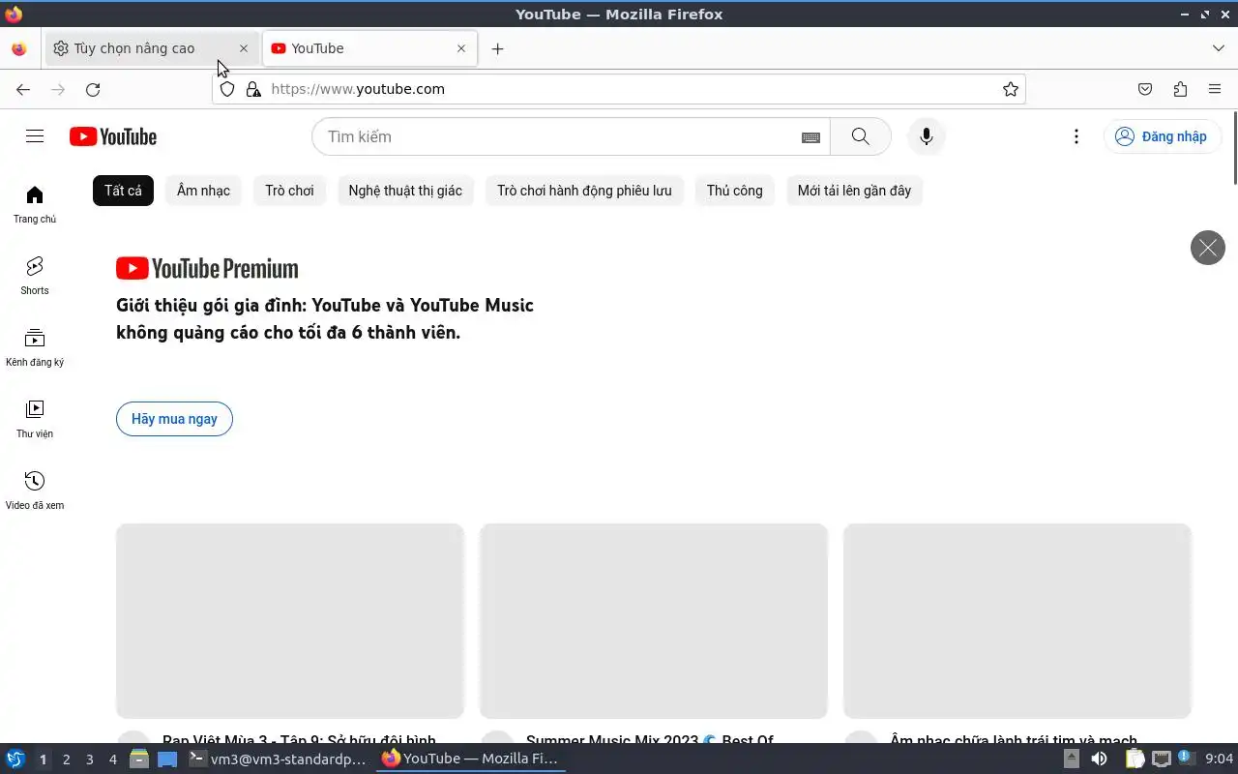
Task: Click the Firefox URL address bar
Action: (619, 89)
